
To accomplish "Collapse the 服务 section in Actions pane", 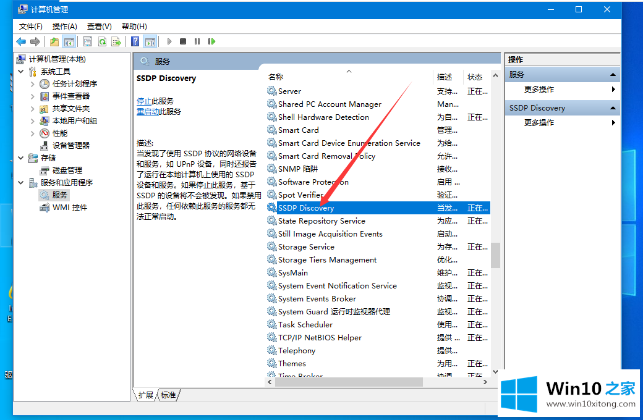I will [x=613, y=75].
